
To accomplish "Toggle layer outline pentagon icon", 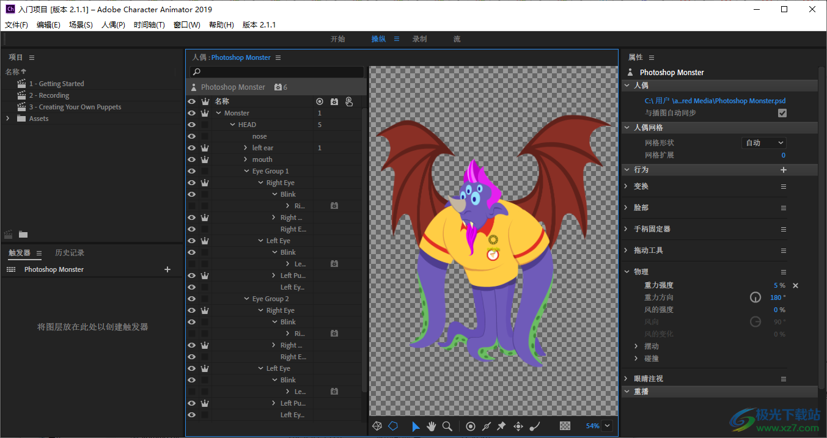I will click(x=393, y=426).
